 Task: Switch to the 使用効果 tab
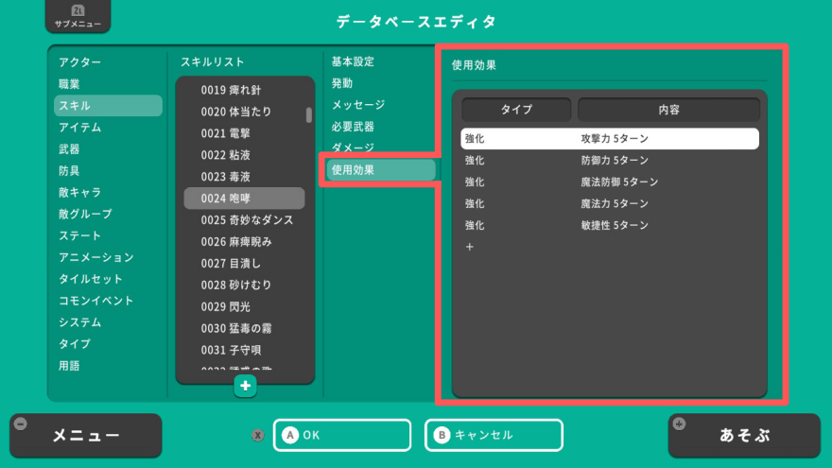click(380, 170)
